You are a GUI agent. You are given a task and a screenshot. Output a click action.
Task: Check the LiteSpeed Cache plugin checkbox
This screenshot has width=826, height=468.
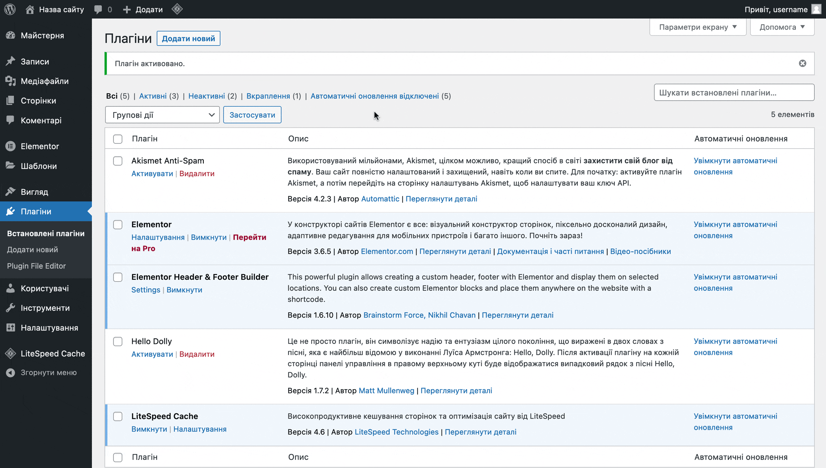tap(118, 416)
